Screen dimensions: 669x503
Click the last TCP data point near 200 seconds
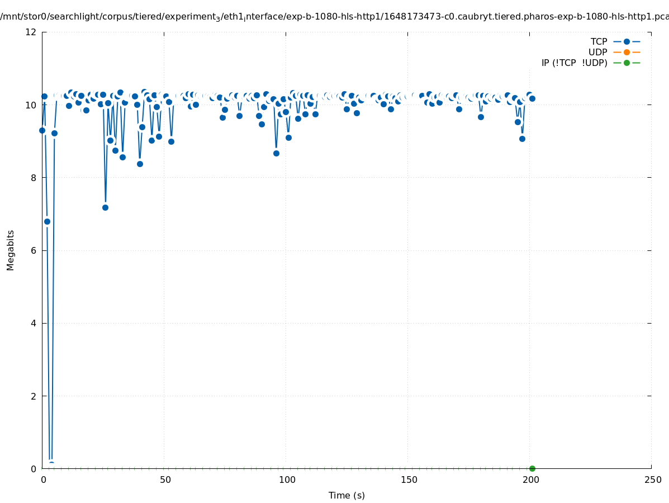532,98
